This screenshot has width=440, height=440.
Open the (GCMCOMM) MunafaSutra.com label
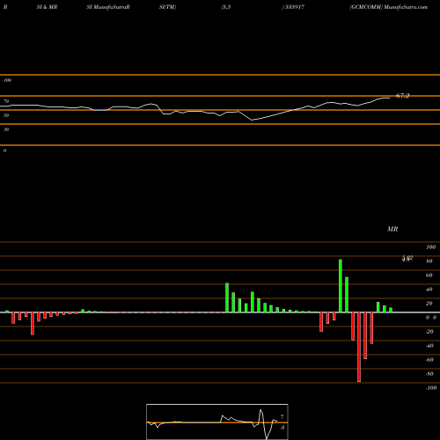point(389,7)
